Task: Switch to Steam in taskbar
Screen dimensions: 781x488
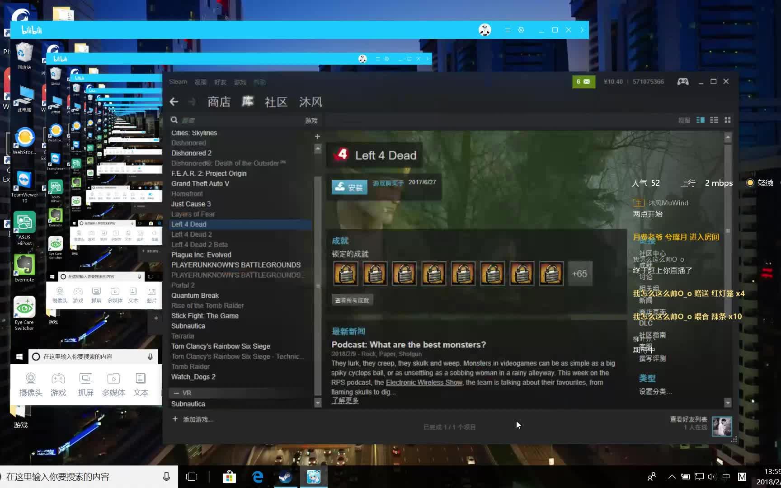Action: click(x=286, y=477)
